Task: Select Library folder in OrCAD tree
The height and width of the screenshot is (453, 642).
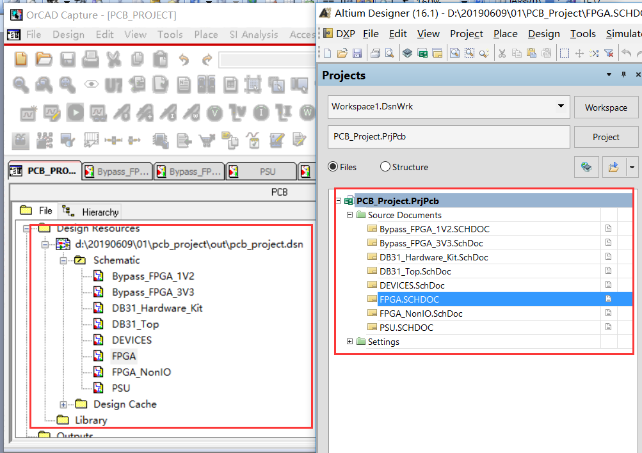Action: click(91, 420)
